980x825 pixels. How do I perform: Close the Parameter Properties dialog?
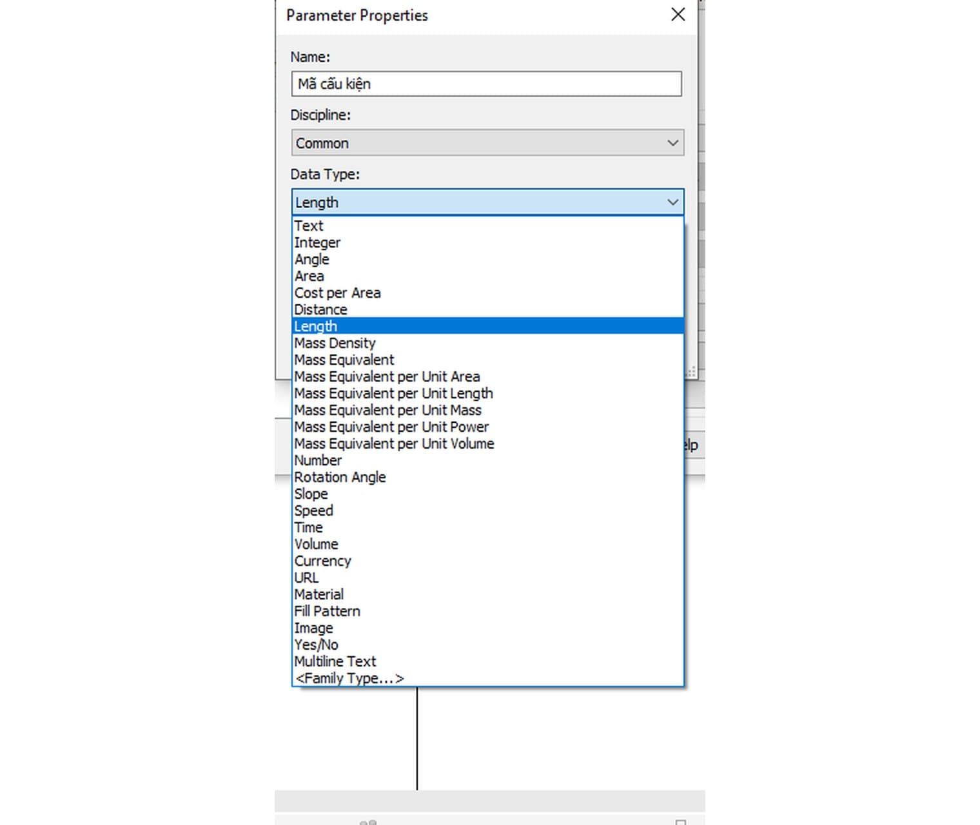click(678, 15)
